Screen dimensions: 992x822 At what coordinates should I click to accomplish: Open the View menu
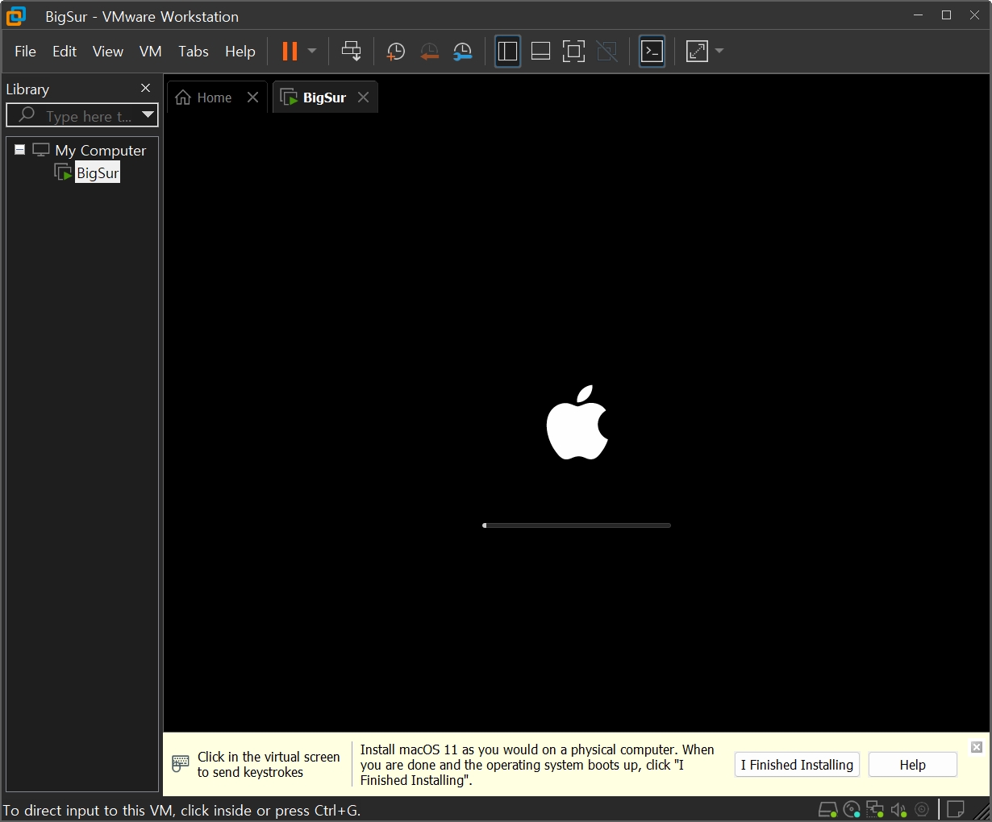(x=108, y=51)
